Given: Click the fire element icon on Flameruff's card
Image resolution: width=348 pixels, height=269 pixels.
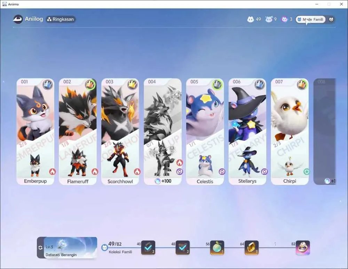Looking at the screenshot, I should coord(95,171).
